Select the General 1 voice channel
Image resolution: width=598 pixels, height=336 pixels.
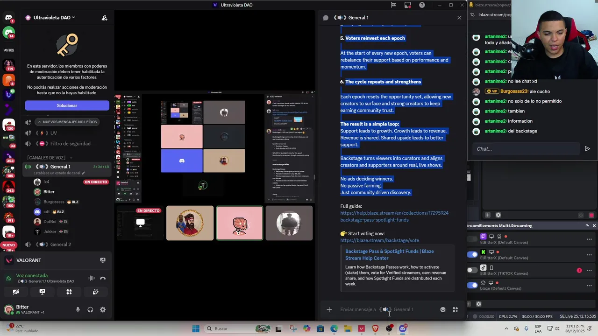click(x=67, y=167)
